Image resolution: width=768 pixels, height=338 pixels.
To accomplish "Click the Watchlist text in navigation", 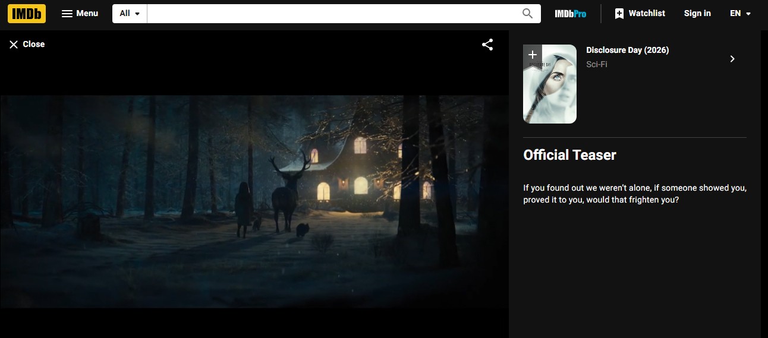I will pyautogui.click(x=647, y=13).
